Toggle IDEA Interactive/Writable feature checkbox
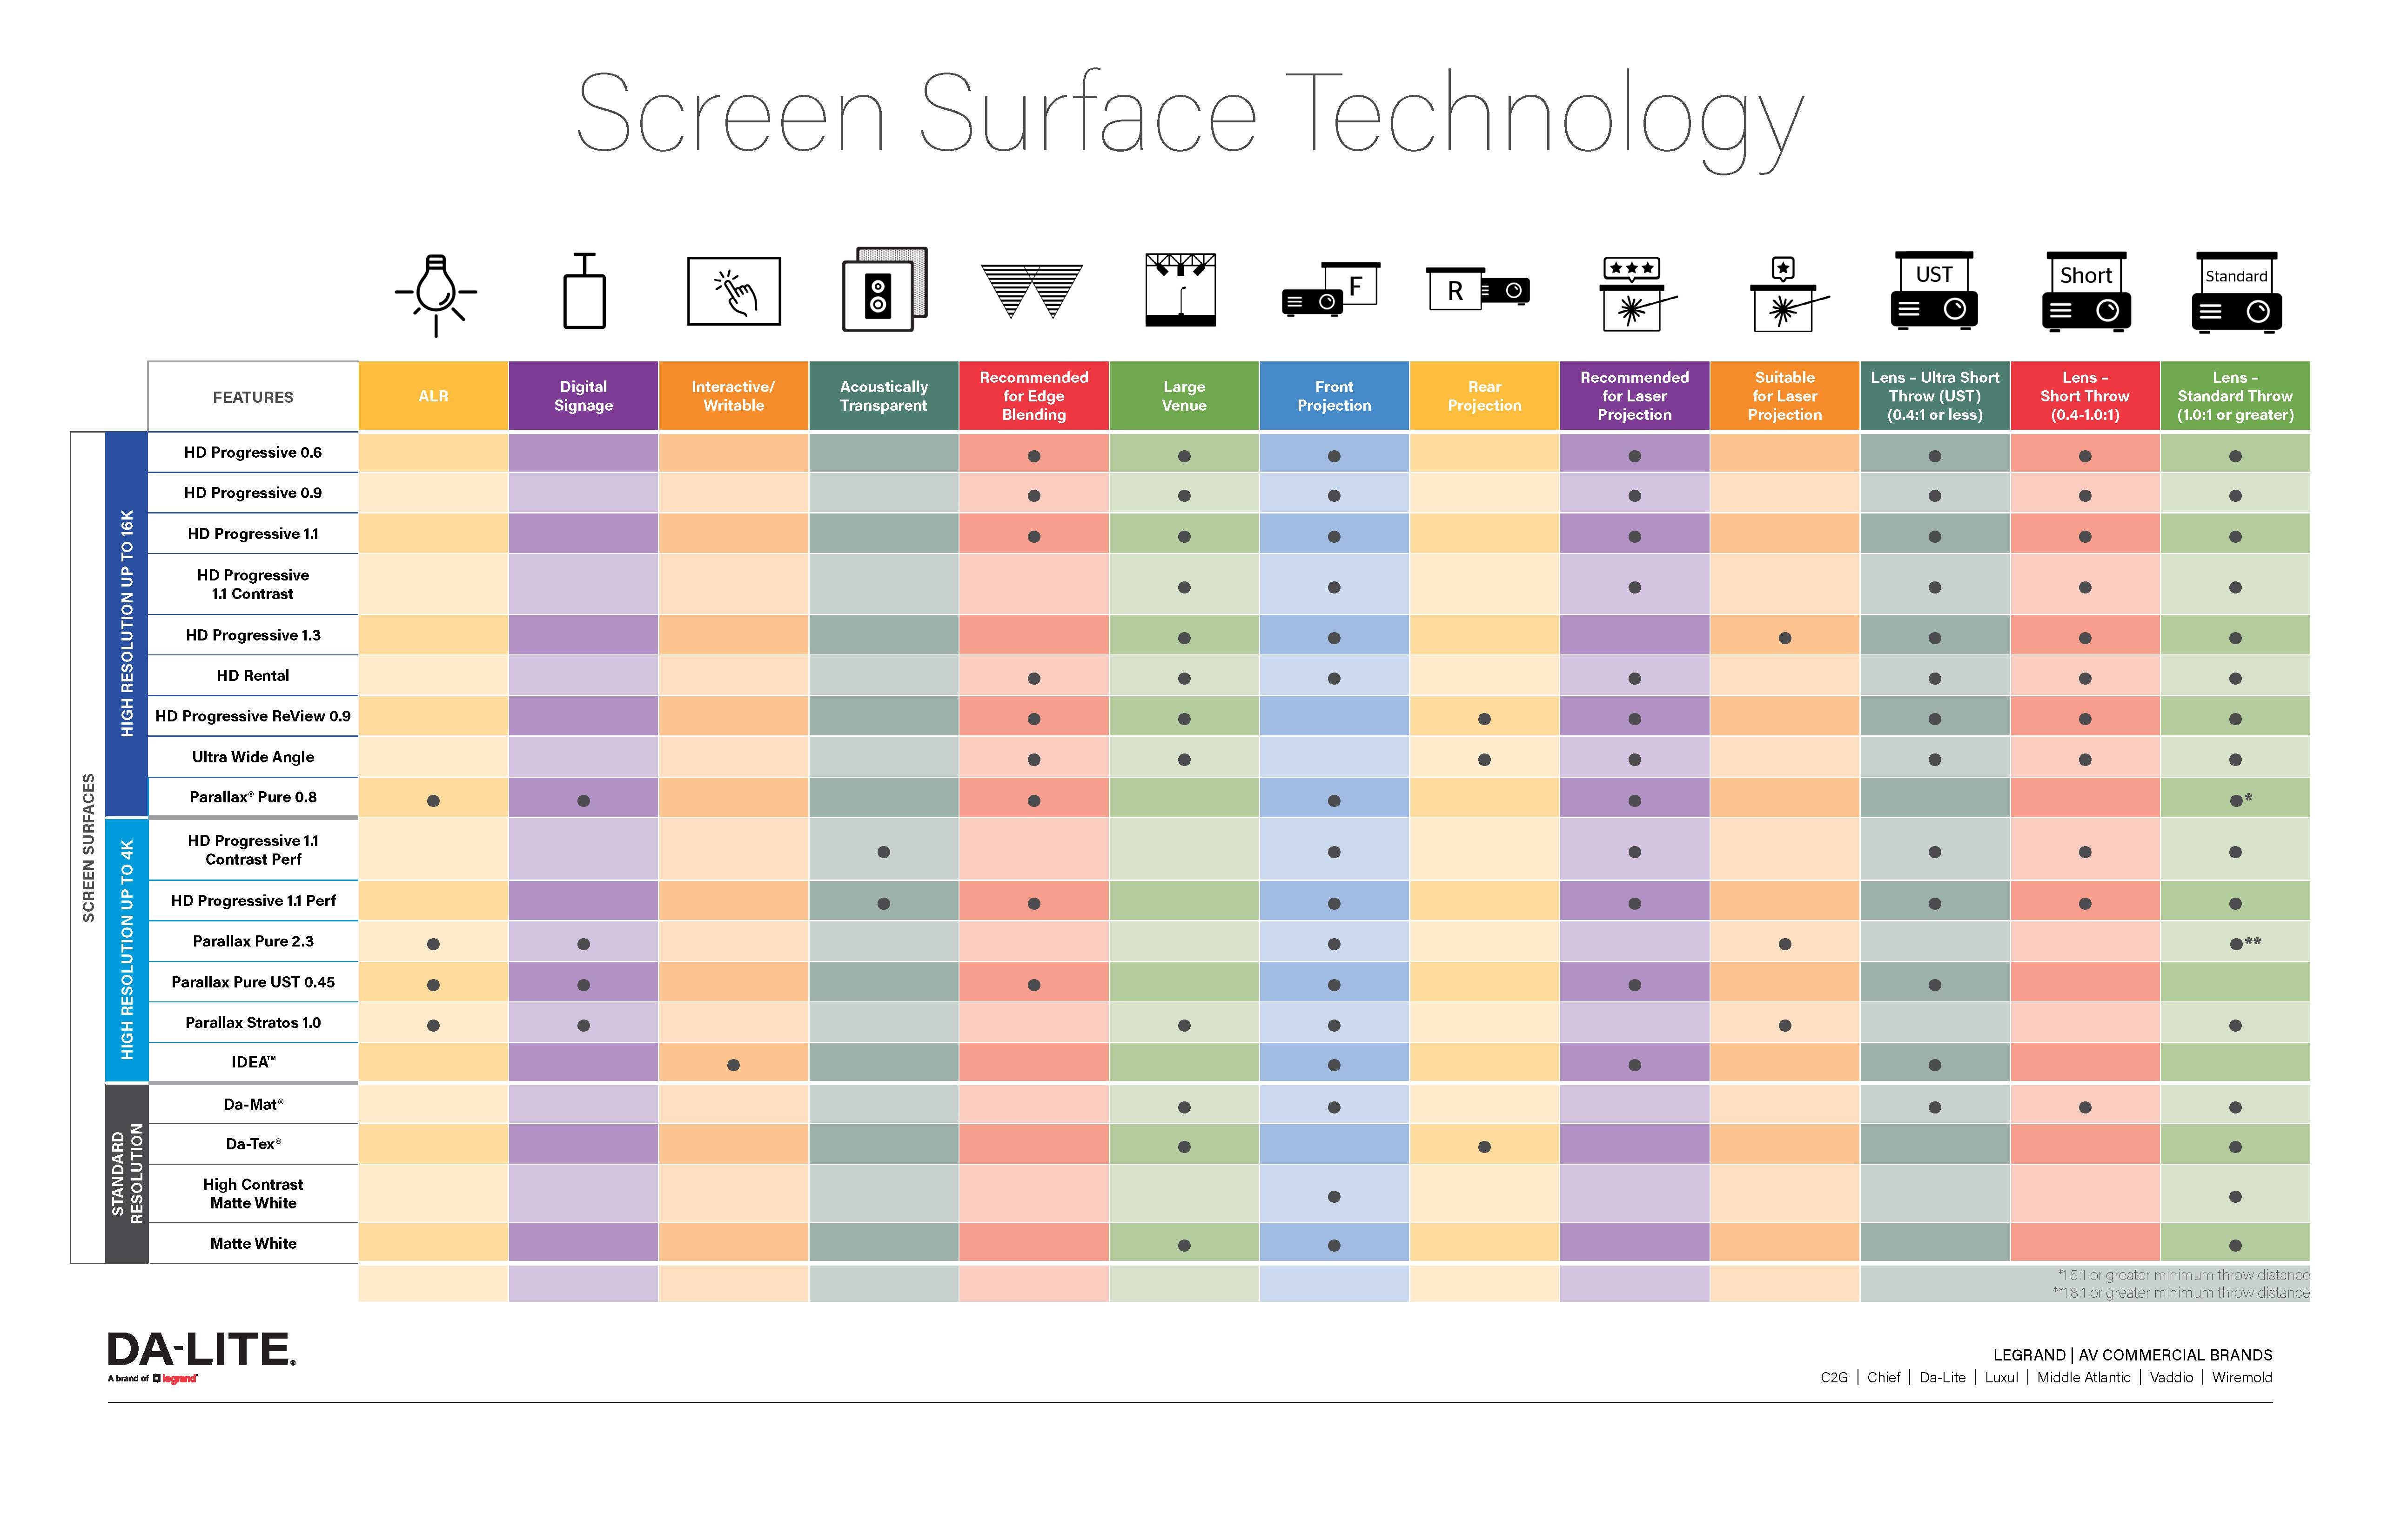 (746, 1067)
